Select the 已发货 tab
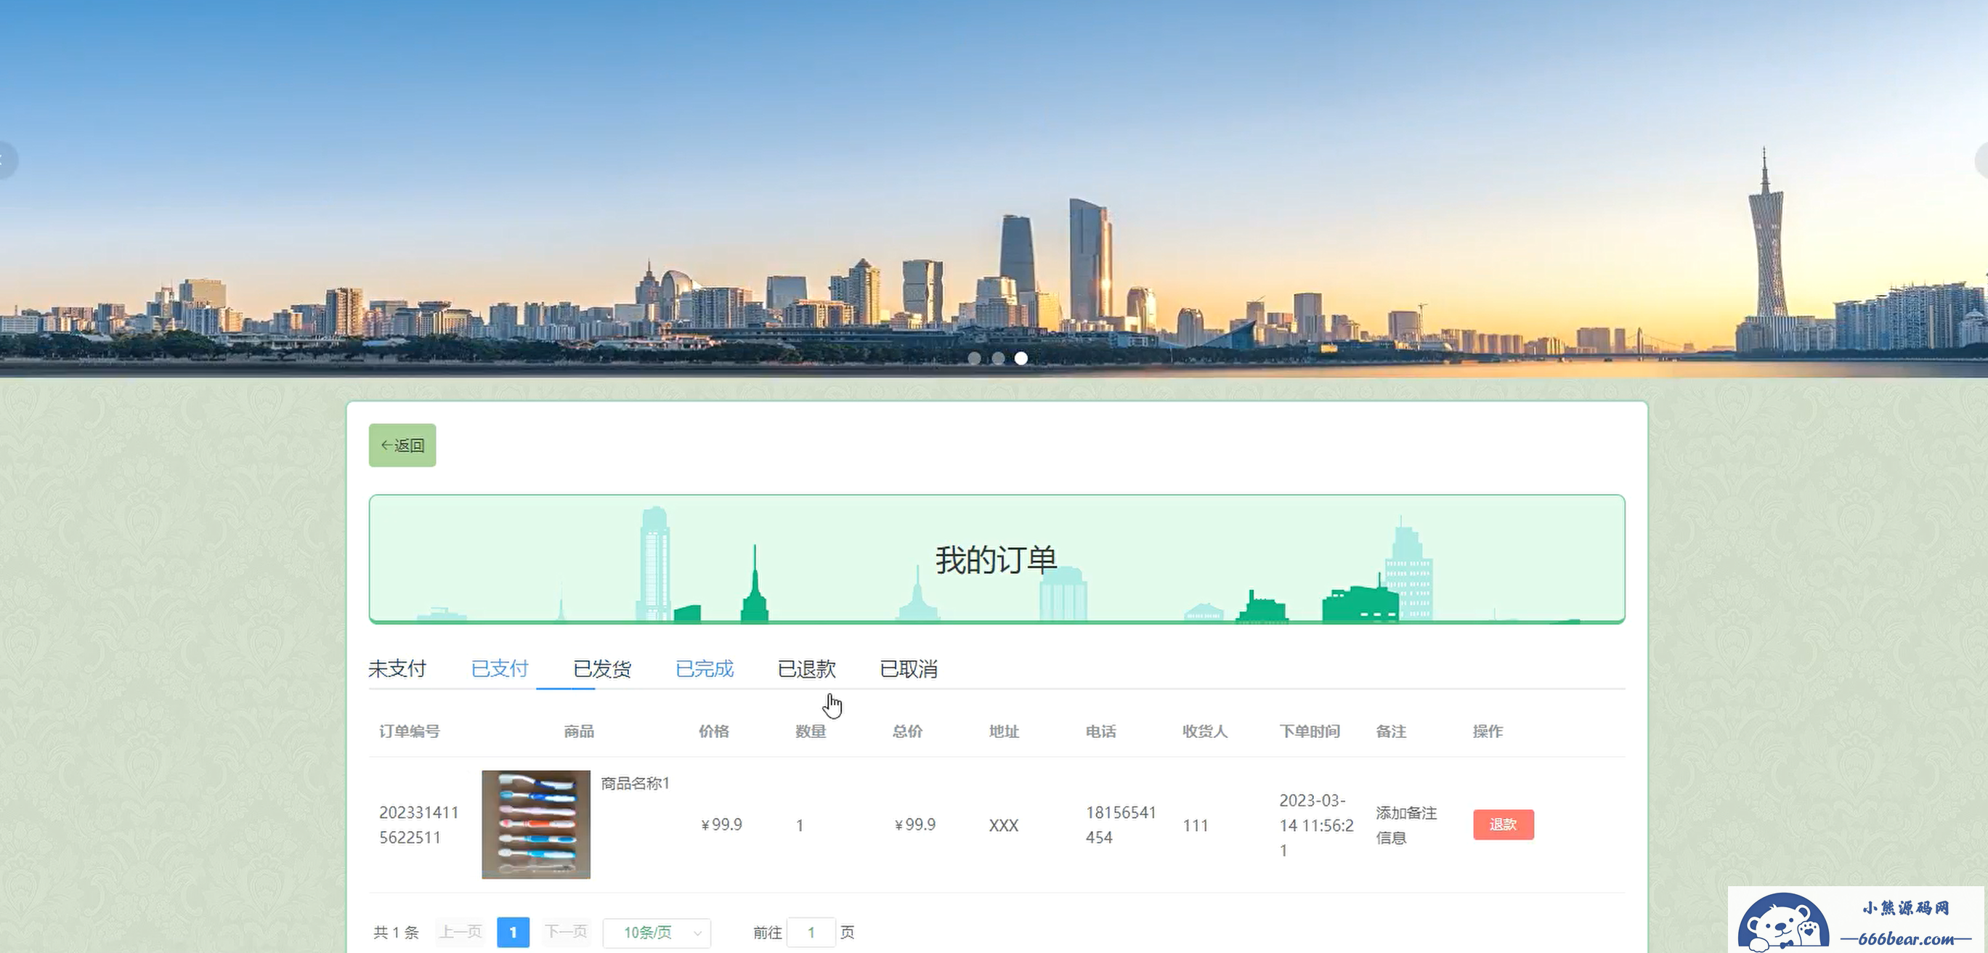This screenshot has height=953, width=1988. (x=602, y=668)
